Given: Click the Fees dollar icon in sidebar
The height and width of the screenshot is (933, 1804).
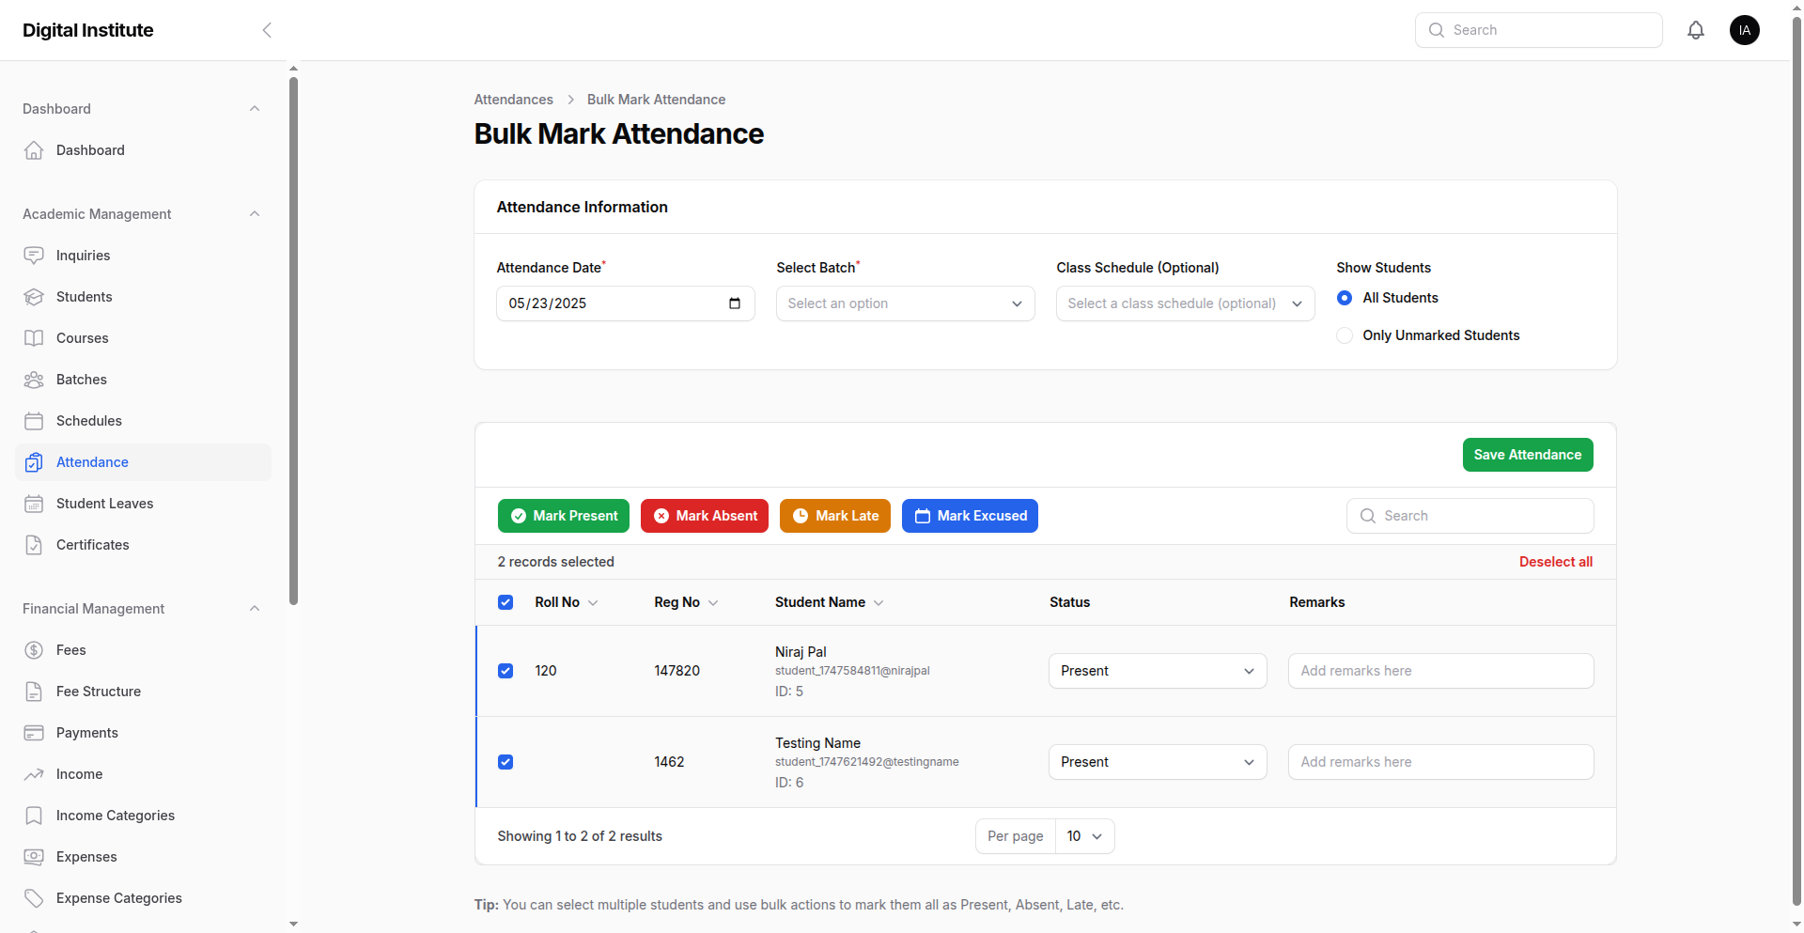Looking at the screenshot, I should [34, 650].
